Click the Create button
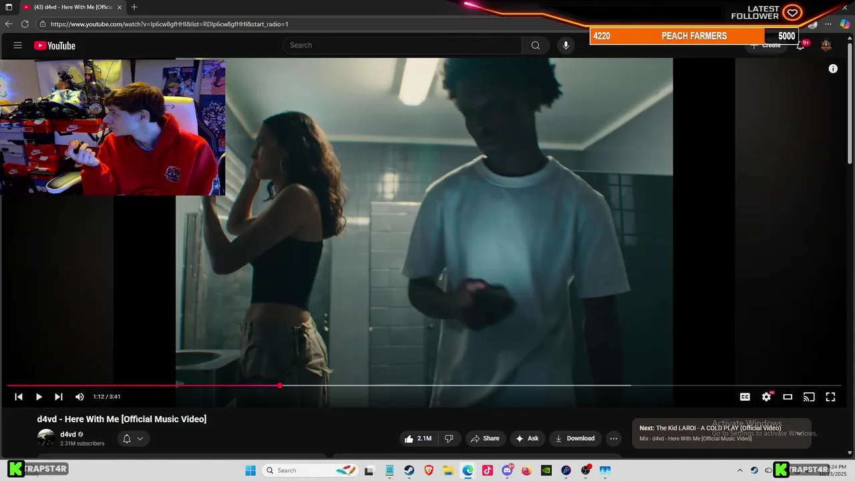This screenshot has width=855, height=481. (x=765, y=45)
